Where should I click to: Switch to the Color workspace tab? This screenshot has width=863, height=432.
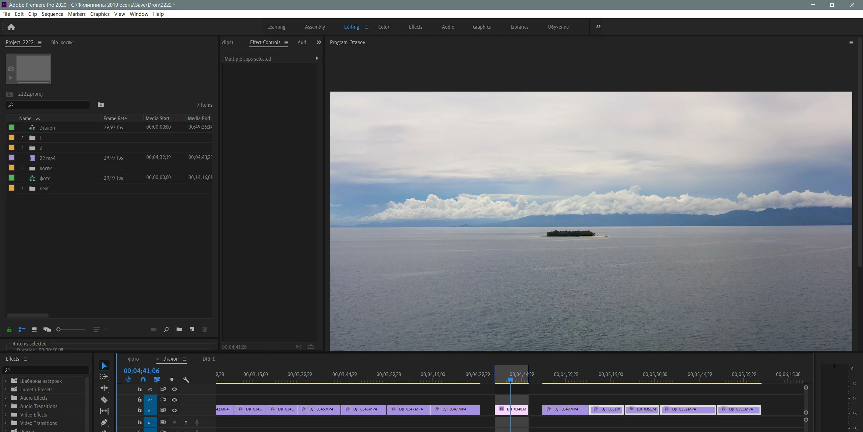[383, 27]
